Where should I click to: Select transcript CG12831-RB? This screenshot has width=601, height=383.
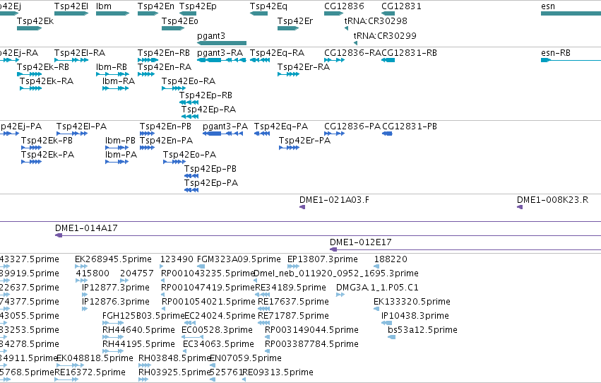coord(388,60)
